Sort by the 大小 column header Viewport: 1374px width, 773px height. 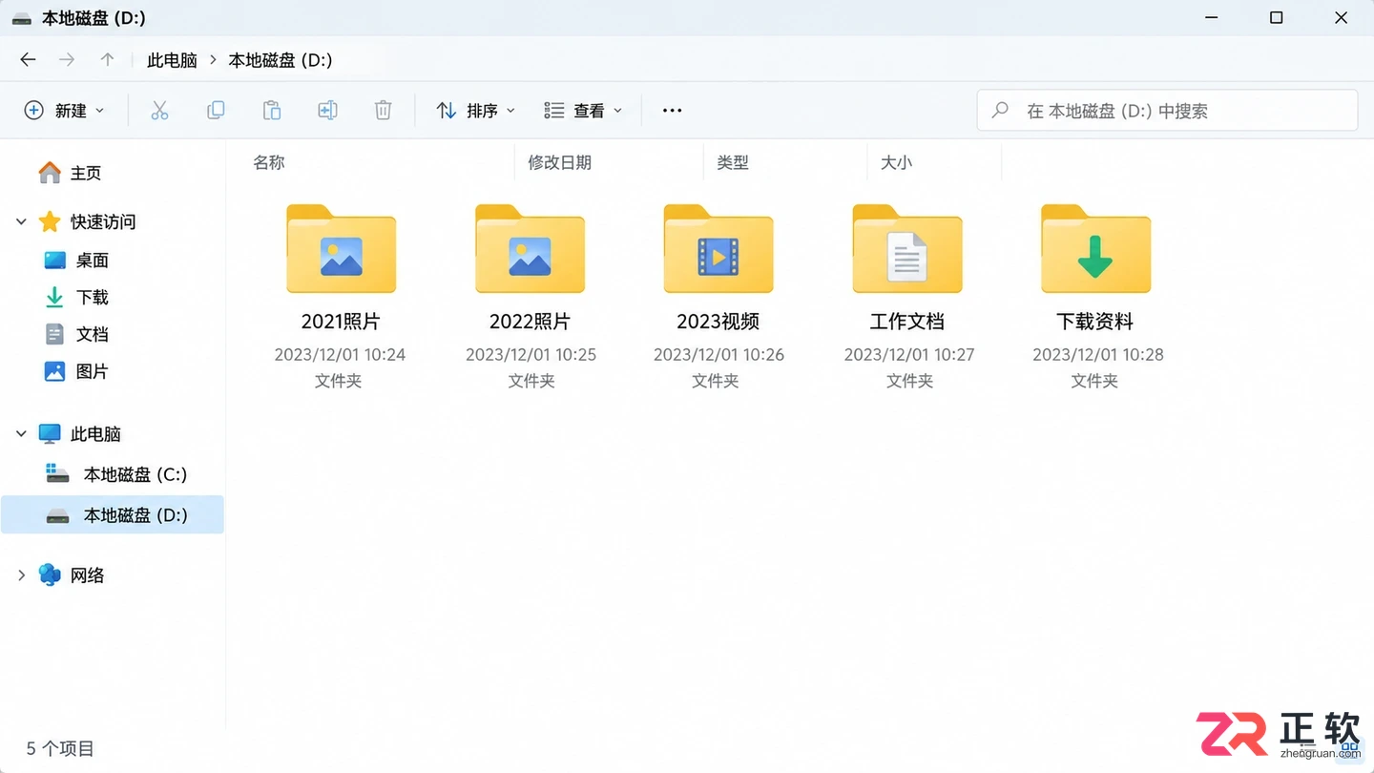896,162
